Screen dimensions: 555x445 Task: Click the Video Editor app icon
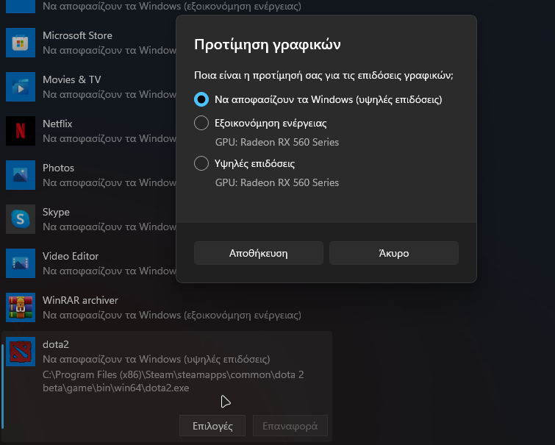coord(21,263)
